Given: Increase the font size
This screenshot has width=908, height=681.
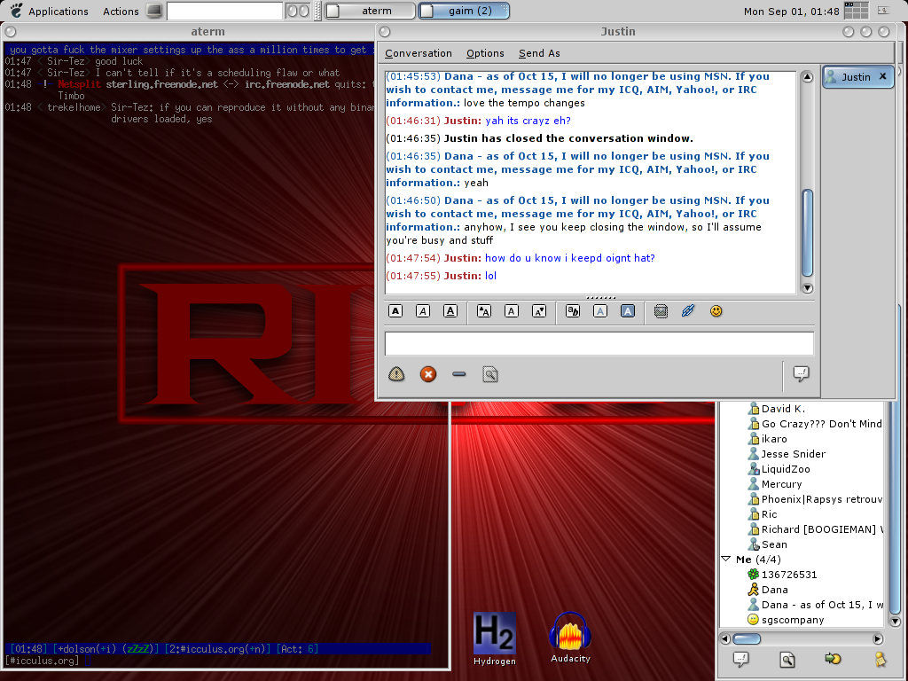Looking at the screenshot, I should pos(483,311).
